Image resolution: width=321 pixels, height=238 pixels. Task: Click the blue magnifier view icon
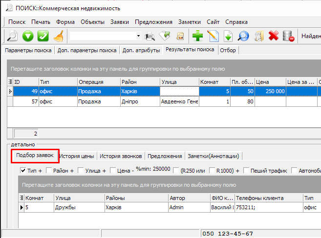click(x=243, y=36)
